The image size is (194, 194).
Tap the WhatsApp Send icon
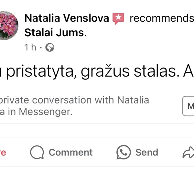[x=124, y=152]
